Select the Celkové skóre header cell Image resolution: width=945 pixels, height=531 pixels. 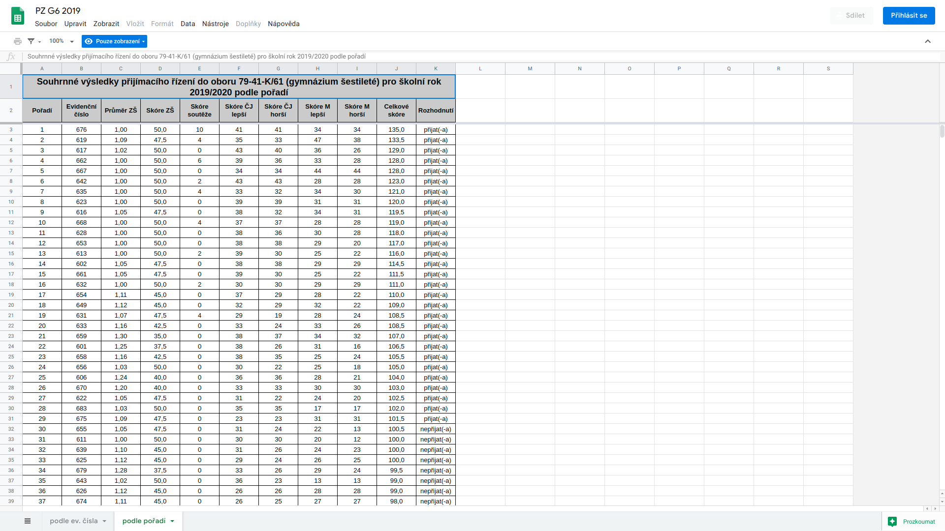tap(396, 110)
